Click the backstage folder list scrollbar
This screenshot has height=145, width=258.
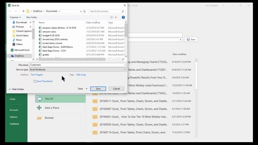pos(196,76)
